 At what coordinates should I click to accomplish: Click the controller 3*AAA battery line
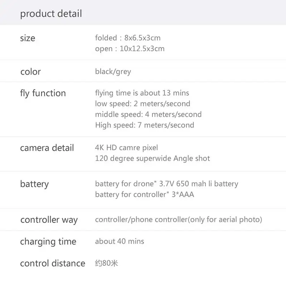pyautogui.click(x=144, y=195)
